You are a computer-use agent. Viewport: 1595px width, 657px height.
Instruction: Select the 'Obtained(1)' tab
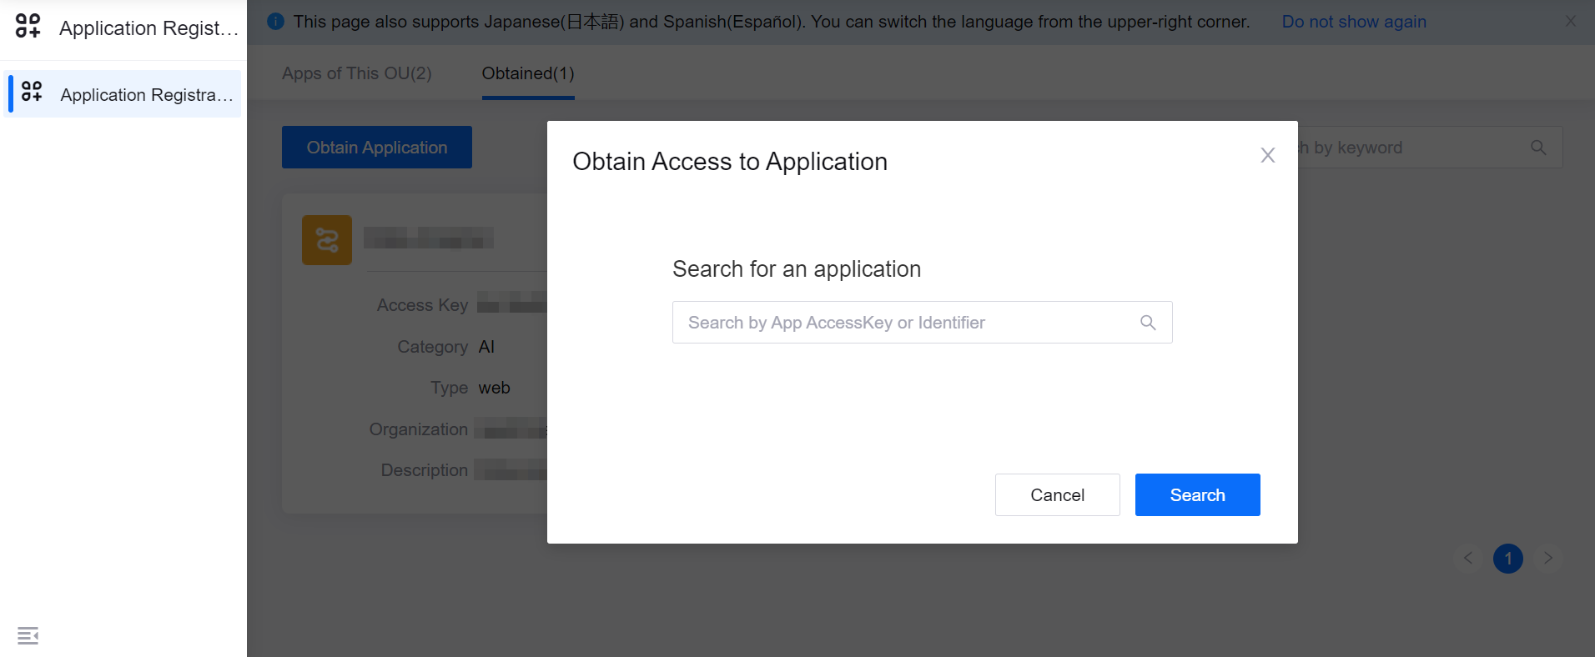click(527, 73)
